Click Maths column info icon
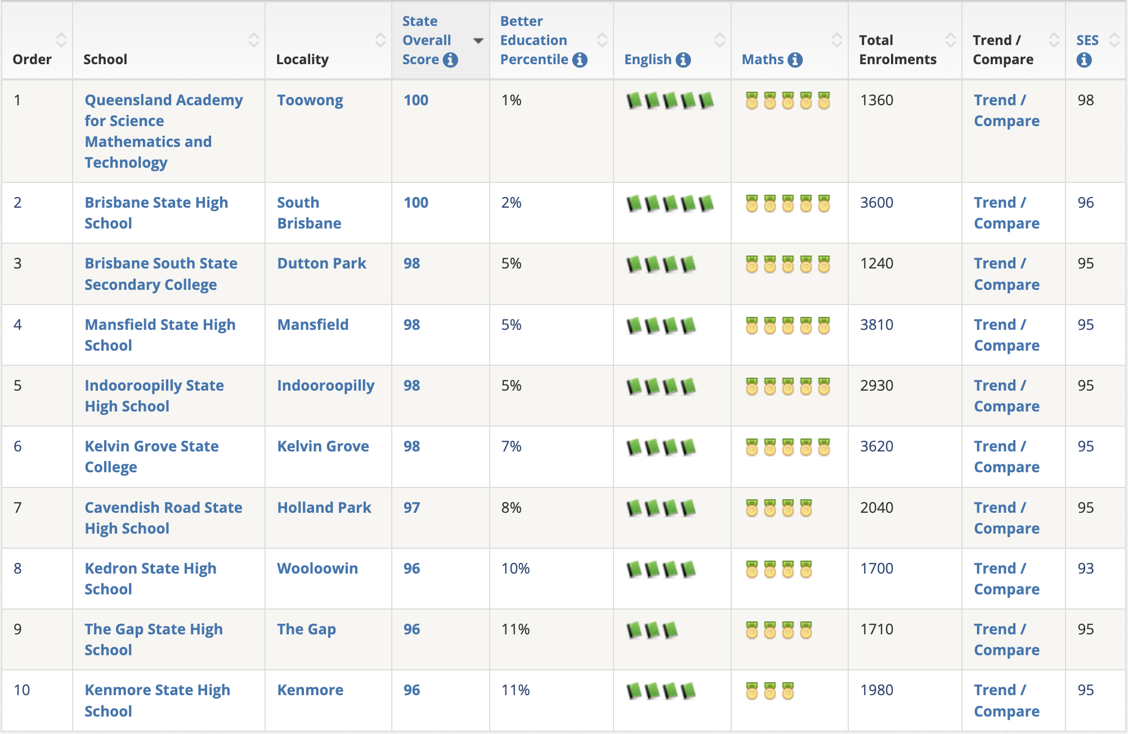Screen dimensions: 1128x734 pos(795,60)
